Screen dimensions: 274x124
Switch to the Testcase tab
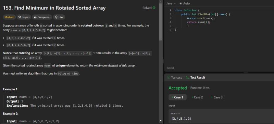coord(175,78)
